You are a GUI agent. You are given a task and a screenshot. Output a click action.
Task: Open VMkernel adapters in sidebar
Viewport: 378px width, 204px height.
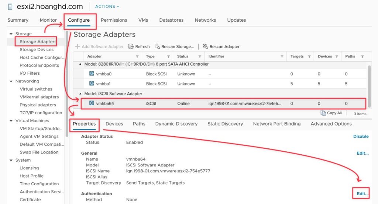39,97
